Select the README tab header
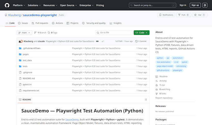Viewport: 212px width, 125px height. [25, 99]
